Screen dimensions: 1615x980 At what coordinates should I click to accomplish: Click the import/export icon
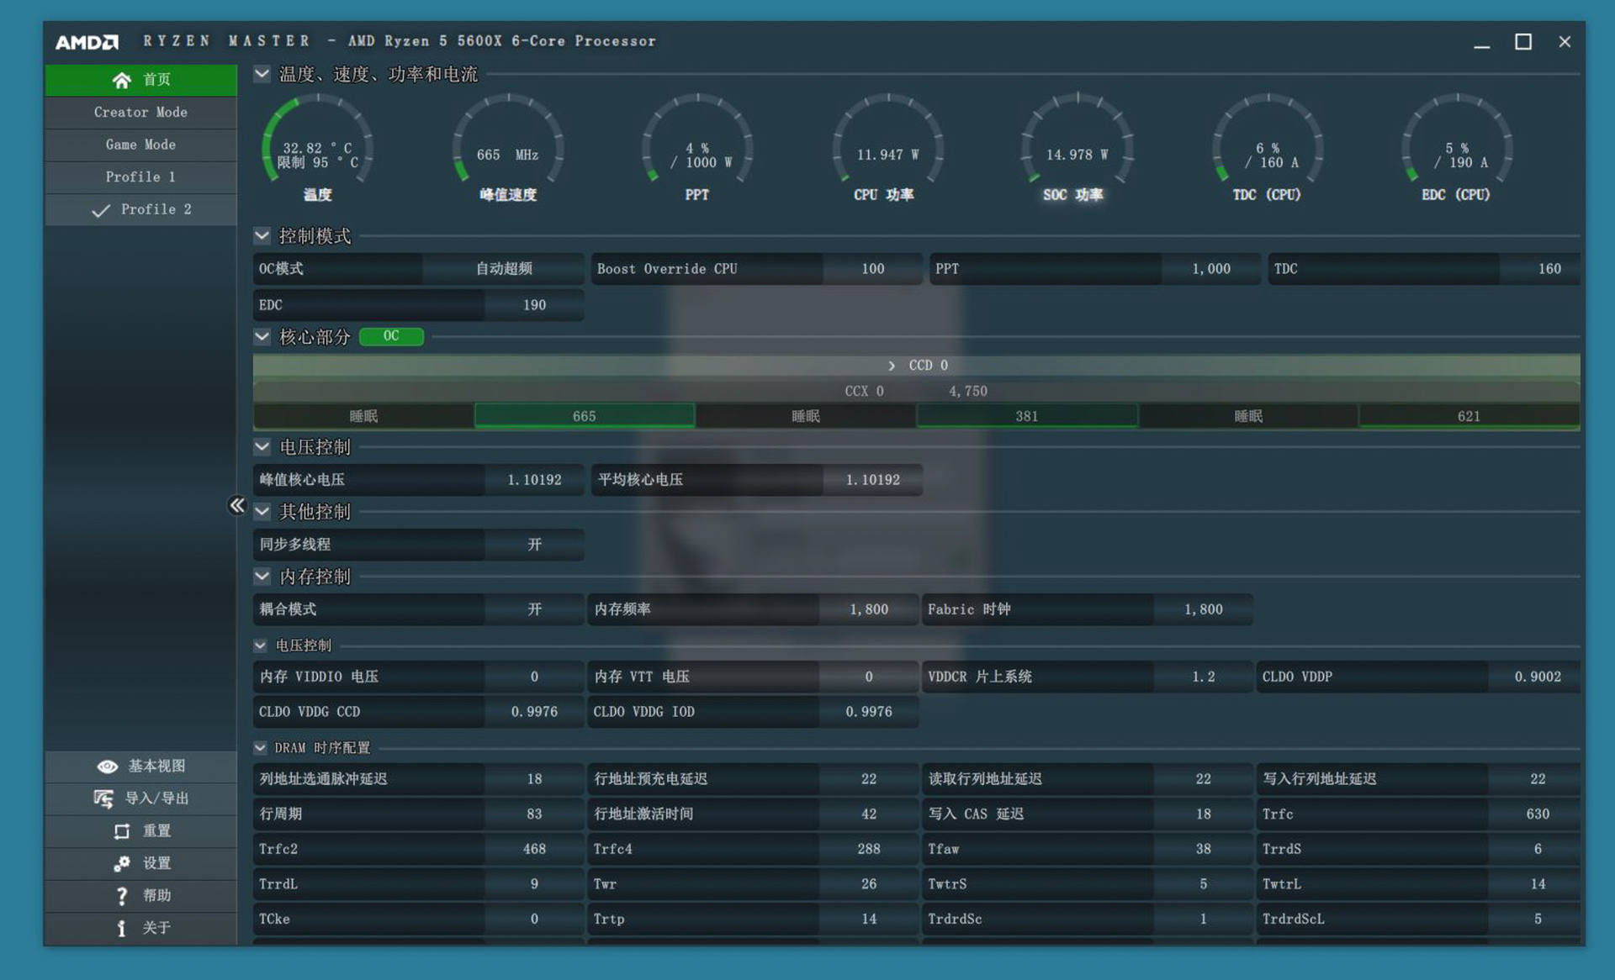[103, 798]
